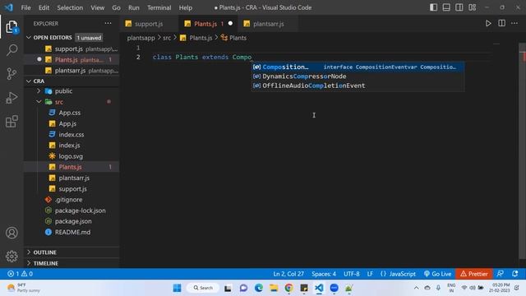
Task: Open notifications bell in status bar
Action: click(x=515, y=274)
